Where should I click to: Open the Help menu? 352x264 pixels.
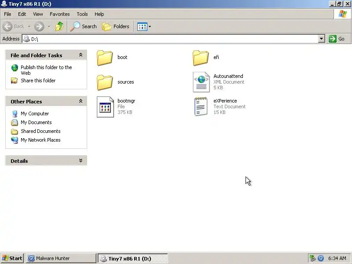coord(99,14)
